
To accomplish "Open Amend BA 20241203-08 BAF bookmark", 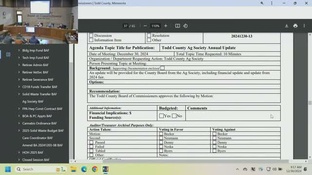I will click(42, 145).
